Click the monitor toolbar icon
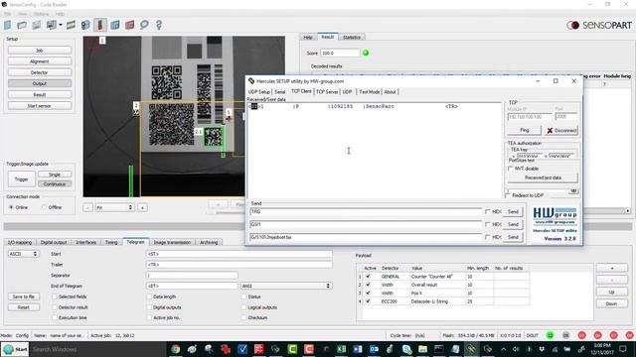This screenshot has height=357, width=636. (51, 25)
